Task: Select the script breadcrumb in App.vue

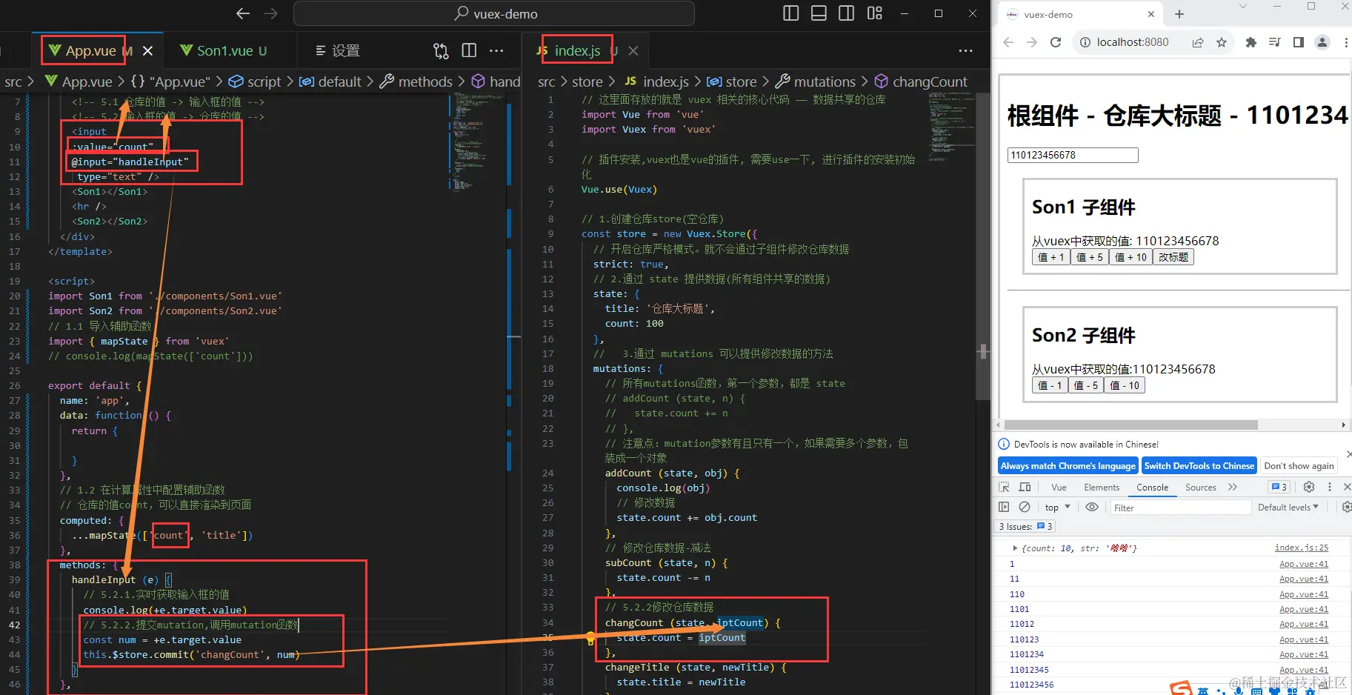Action: pyautogui.click(x=255, y=82)
